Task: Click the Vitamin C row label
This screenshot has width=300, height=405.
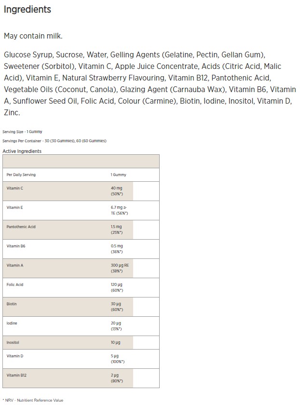Action: 15,188
